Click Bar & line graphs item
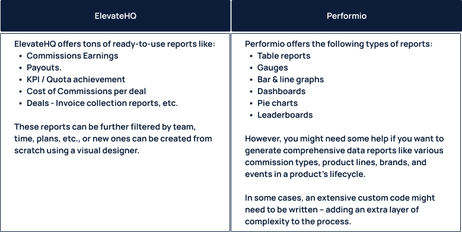This screenshot has width=462, height=232. (291, 79)
